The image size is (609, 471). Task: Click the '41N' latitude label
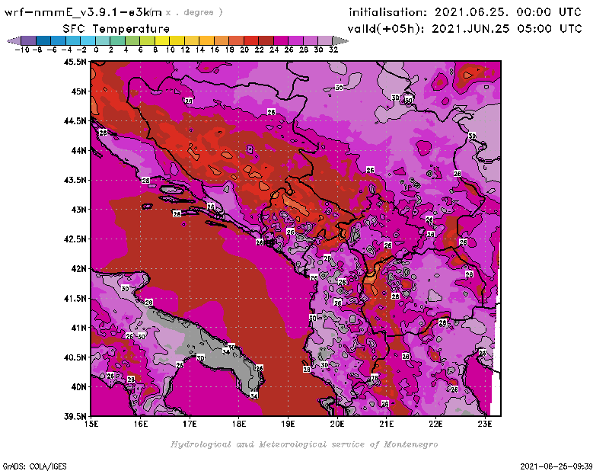tap(79, 328)
